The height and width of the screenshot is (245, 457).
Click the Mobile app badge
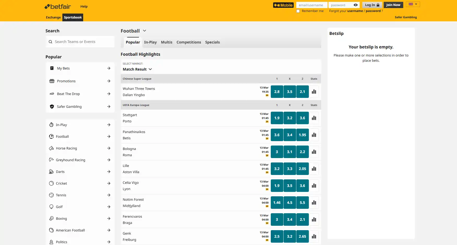[283, 5]
